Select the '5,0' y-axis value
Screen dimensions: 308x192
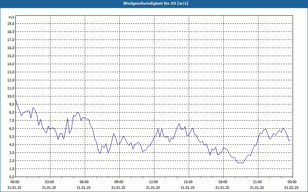pyautogui.click(x=12, y=137)
